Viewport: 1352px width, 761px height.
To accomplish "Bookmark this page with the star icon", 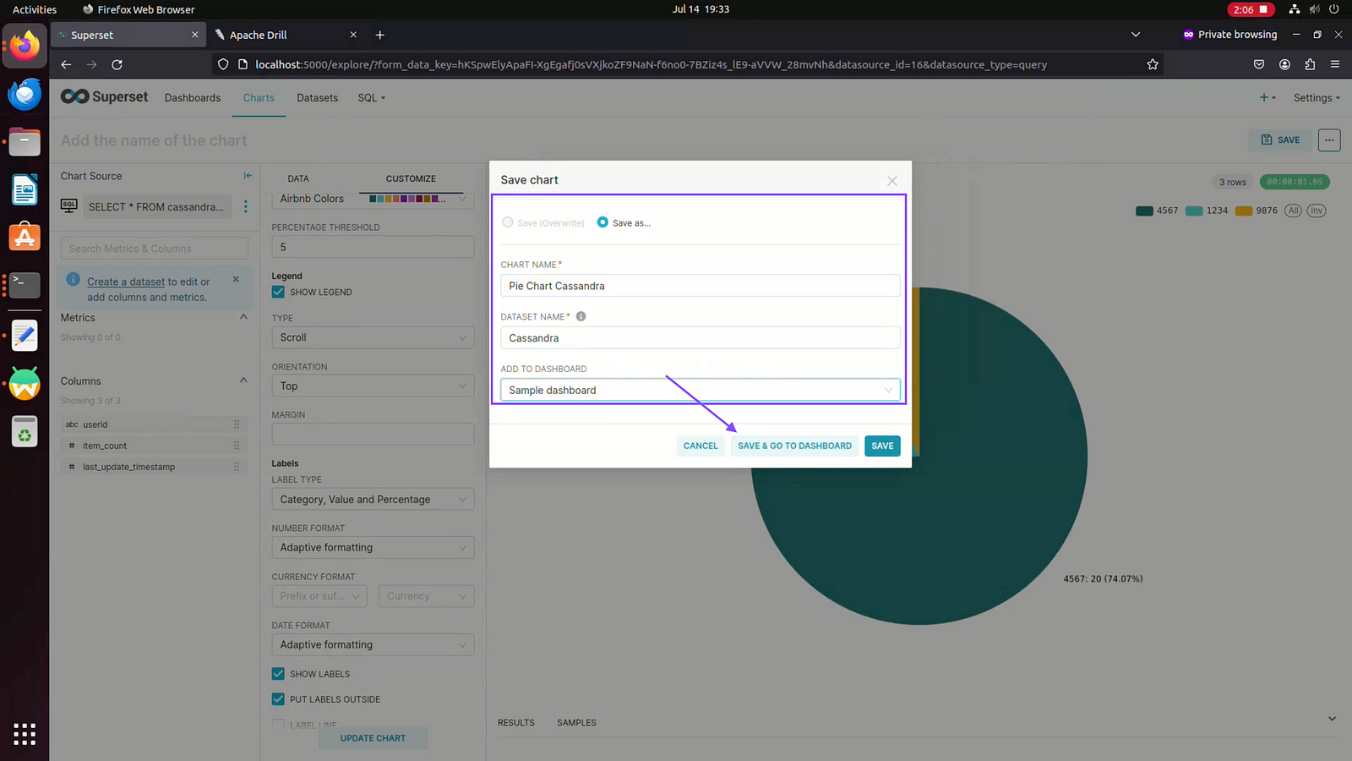I will pos(1152,64).
